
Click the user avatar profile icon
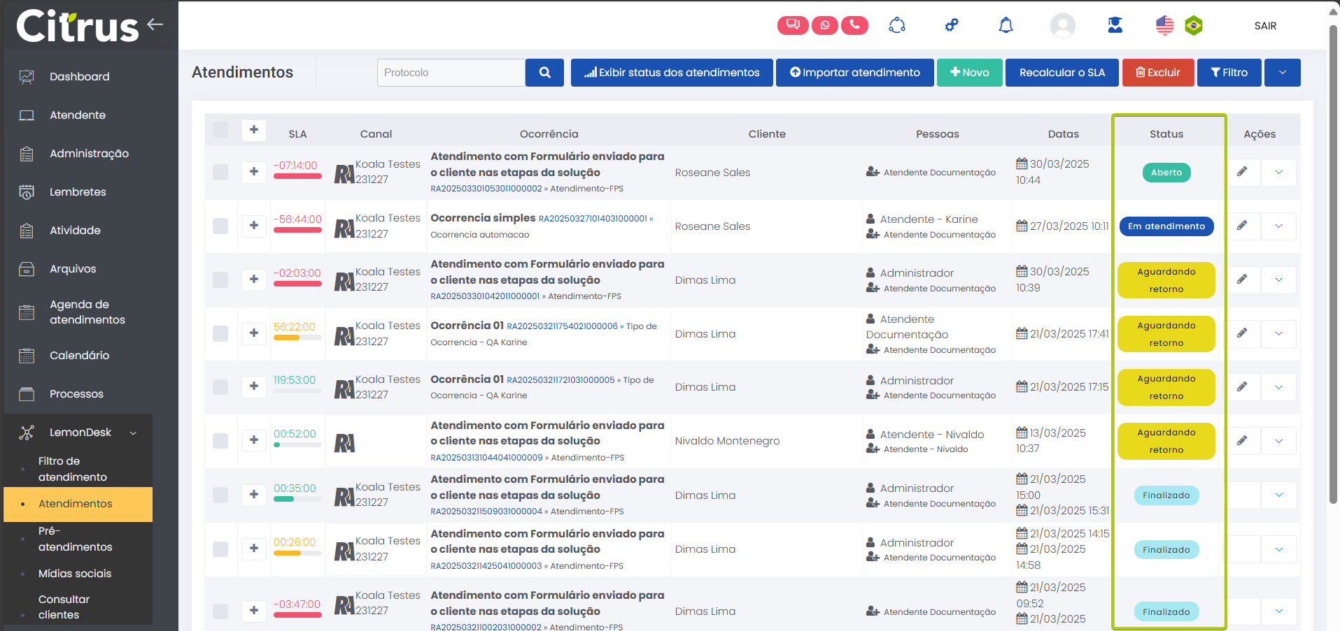pos(1062,26)
